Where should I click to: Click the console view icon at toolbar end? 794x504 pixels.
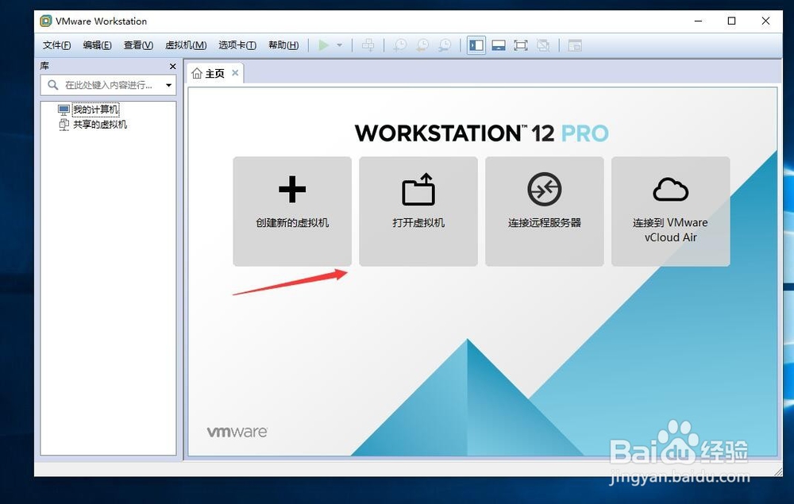(x=575, y=45)
